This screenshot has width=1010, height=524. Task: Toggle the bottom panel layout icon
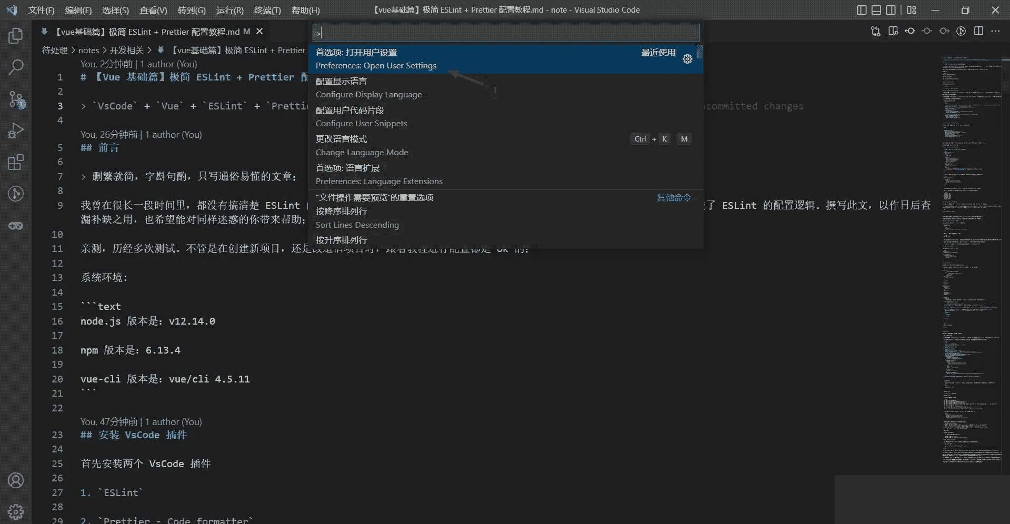tap(876, 10)
